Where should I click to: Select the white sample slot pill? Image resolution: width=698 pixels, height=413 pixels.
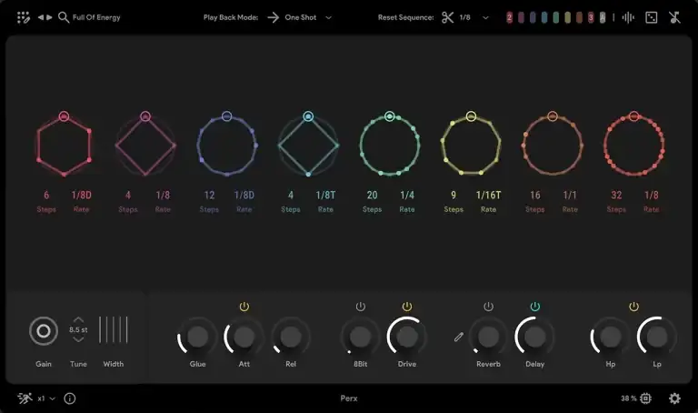tap(603, 18)
